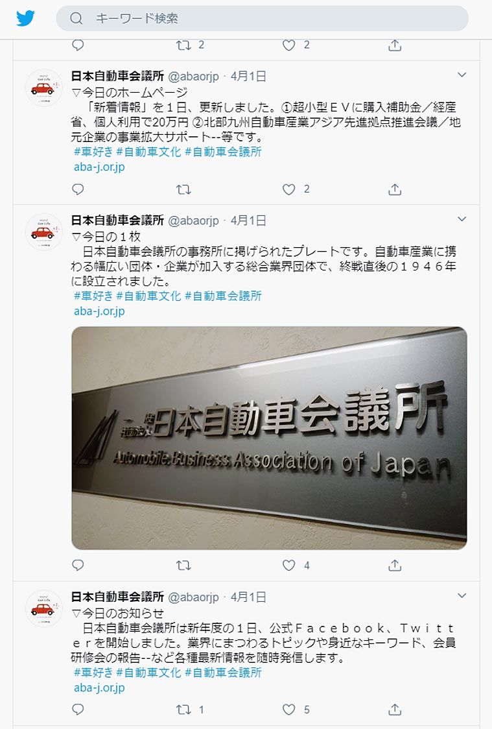The height and width of the screenshot is (729, 492).
Task: Open the ▽今日のお知らせ tweet's dropdown arrow
Action: click(x=462, y=595)
